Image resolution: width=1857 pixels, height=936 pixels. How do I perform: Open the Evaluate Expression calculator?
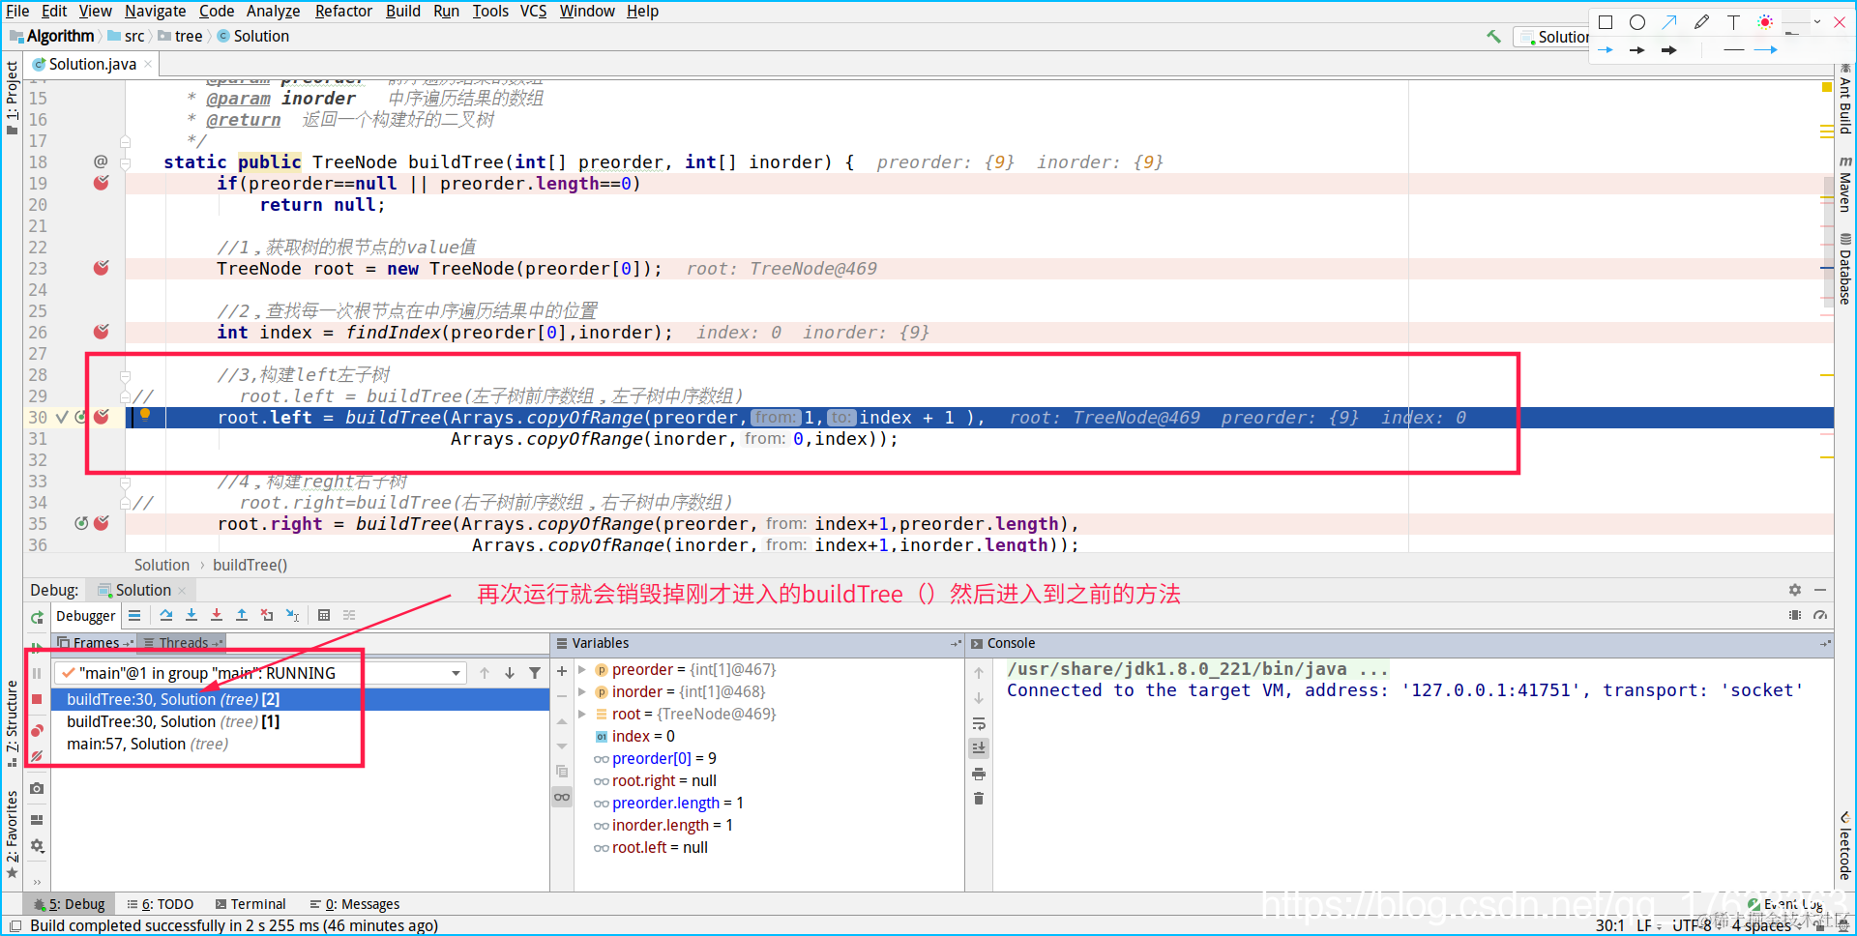(324, 615)
